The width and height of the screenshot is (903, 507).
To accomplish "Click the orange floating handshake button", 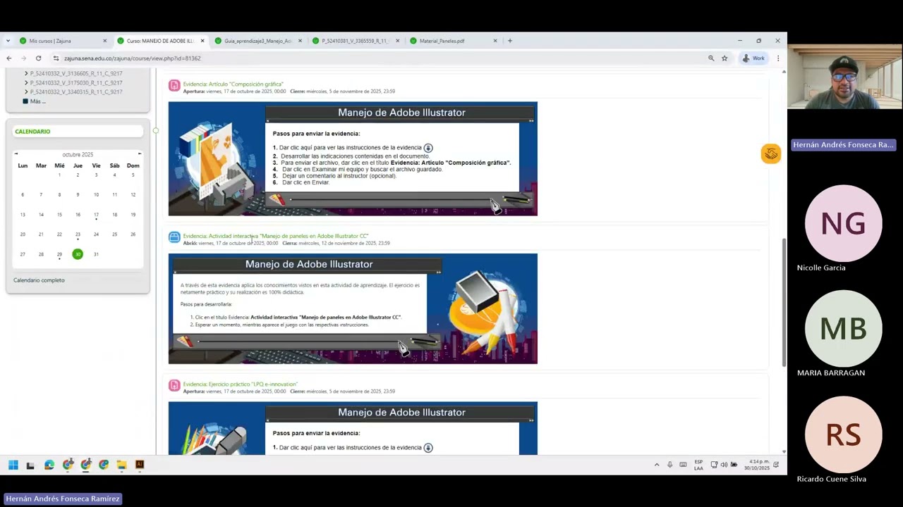I will pyautogui.click(x=771, y=154).
